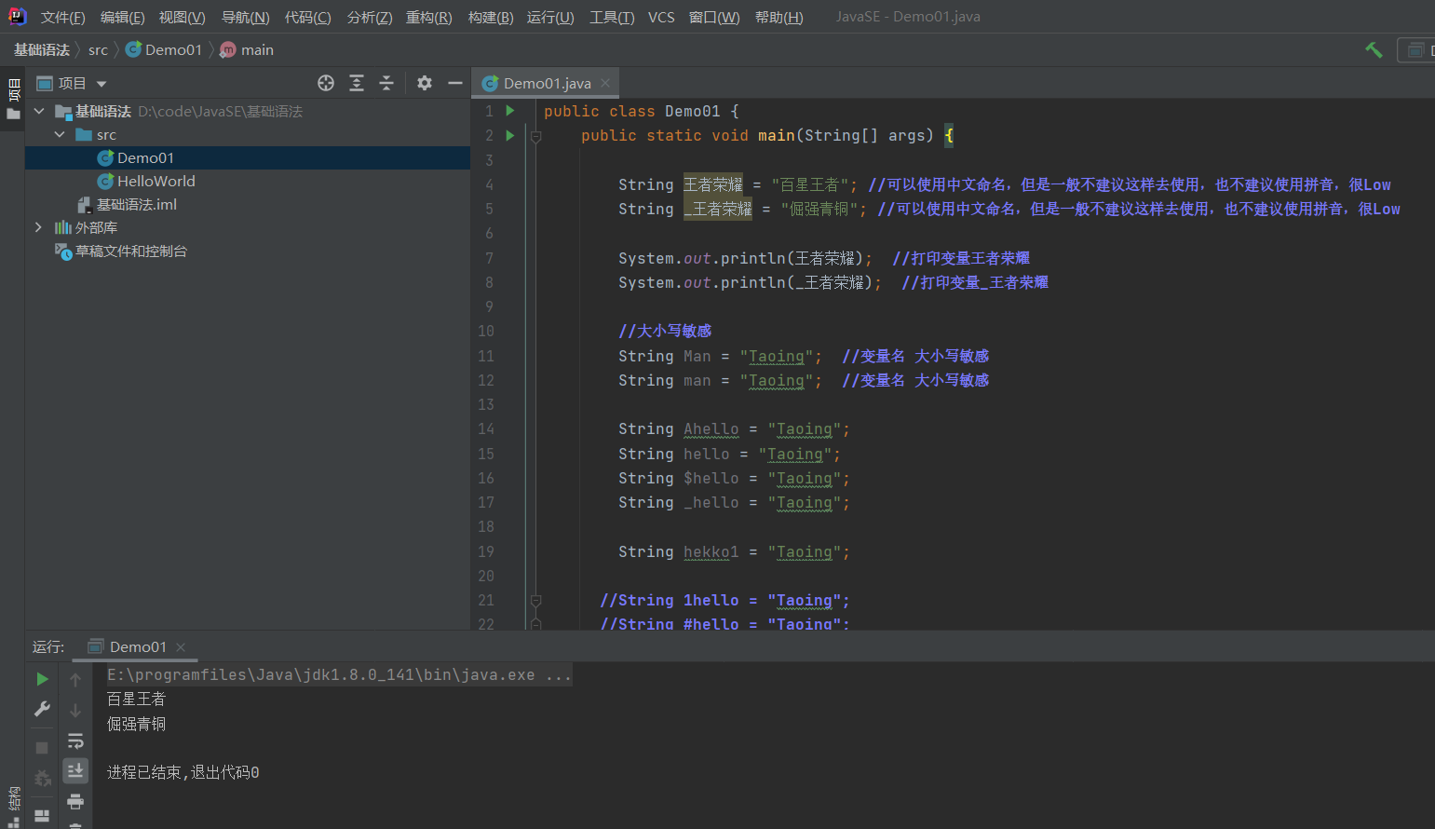Click the 基础语法 breadcrumb in navigation bar
This screenshot has width=1435, height=829.
click(42, 50)
